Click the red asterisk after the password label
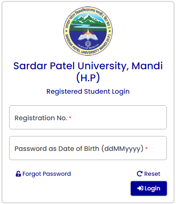The image size is (176, 204). (147, 148)
